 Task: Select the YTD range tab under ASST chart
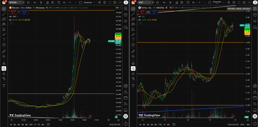pos(160,124)
